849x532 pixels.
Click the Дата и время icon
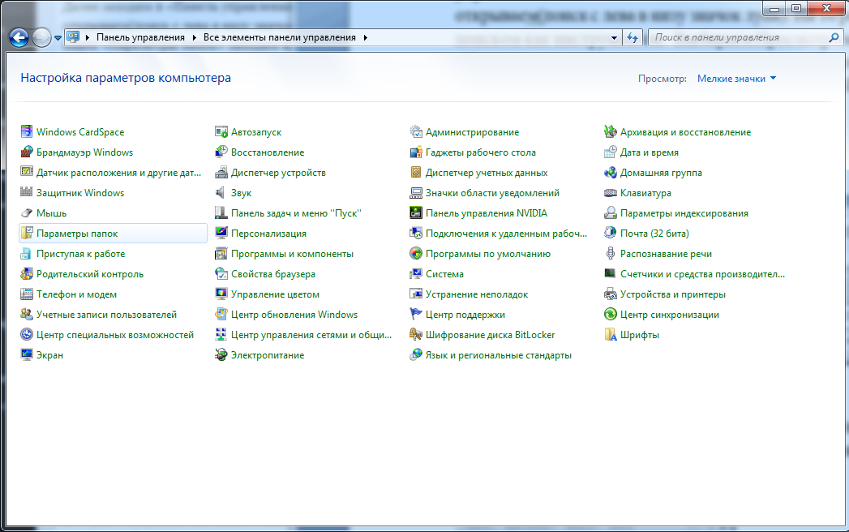(x=611, y=152)
